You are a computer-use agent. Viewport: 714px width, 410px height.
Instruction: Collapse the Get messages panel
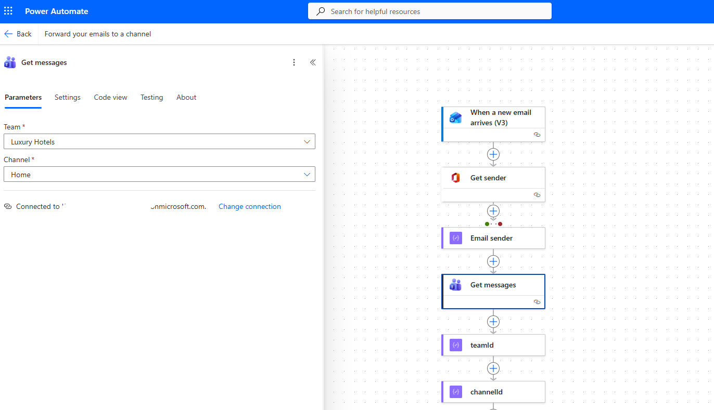313,62
